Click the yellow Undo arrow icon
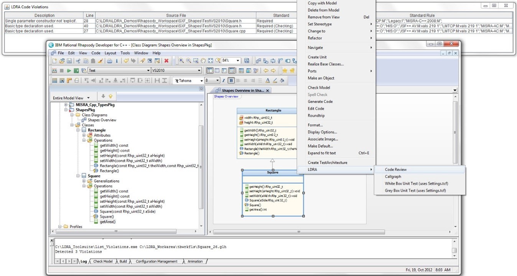 [126, 61]
